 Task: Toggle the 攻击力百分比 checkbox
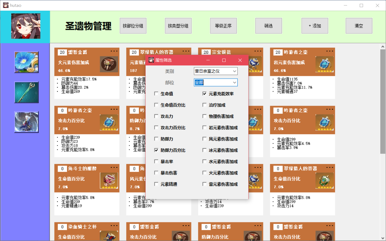(156, 128)
